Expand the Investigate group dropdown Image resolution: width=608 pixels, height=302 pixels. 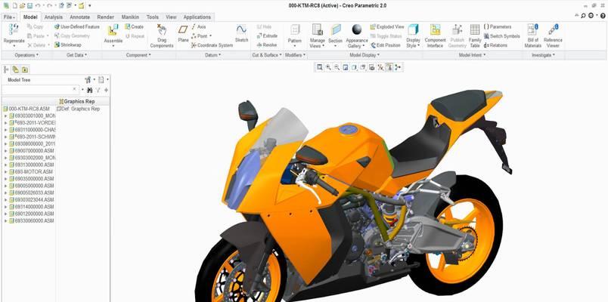[x=543, y=55]
